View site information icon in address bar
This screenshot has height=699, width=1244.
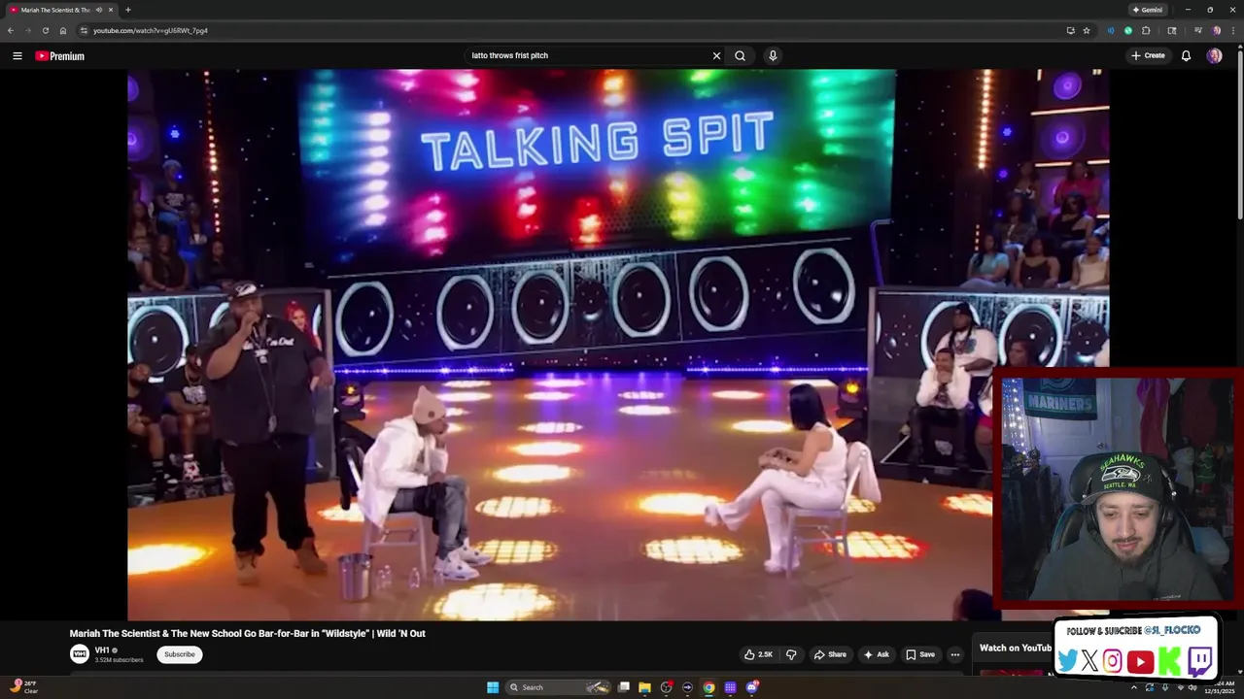tap(84, 30)
